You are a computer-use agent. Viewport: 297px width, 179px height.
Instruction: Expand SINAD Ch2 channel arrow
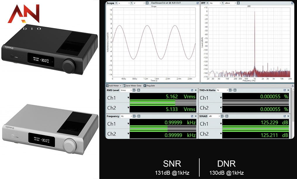click(x=221, y=134)
